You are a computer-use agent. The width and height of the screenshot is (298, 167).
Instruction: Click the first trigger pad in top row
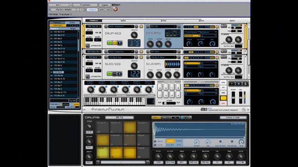(160, 87)
